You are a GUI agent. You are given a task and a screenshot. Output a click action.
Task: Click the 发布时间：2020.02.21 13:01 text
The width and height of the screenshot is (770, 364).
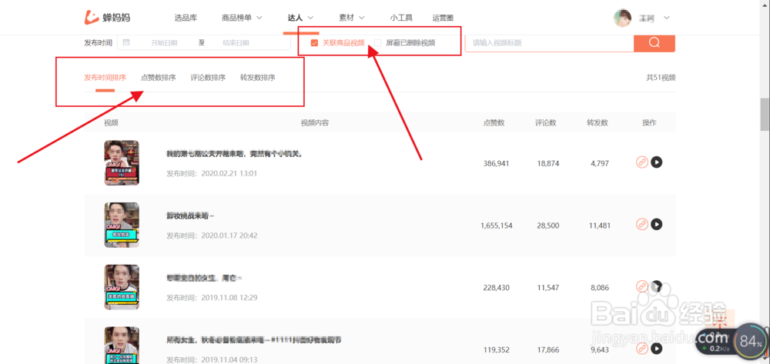click(213, 173)
